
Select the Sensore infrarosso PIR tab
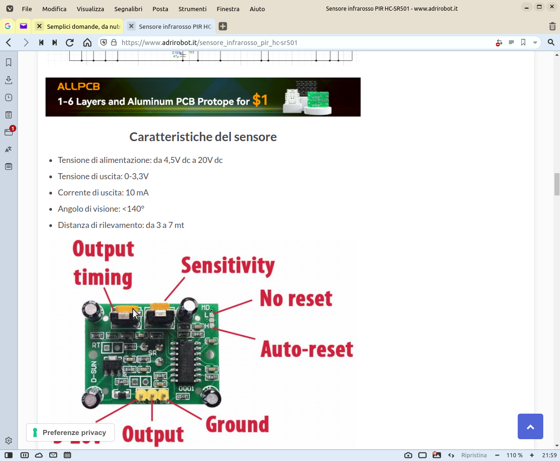tap(170, 26)
